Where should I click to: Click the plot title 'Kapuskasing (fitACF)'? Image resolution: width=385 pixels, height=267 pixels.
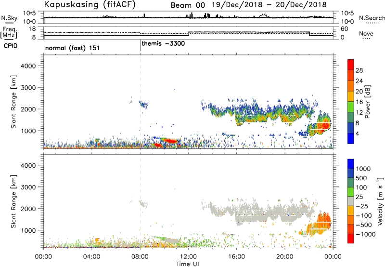(x=90, y=5)
